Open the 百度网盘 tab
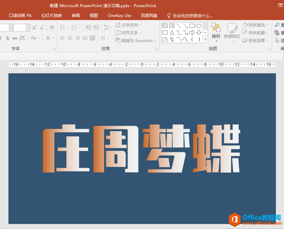284x229 pixels. (x=149, y=16)
